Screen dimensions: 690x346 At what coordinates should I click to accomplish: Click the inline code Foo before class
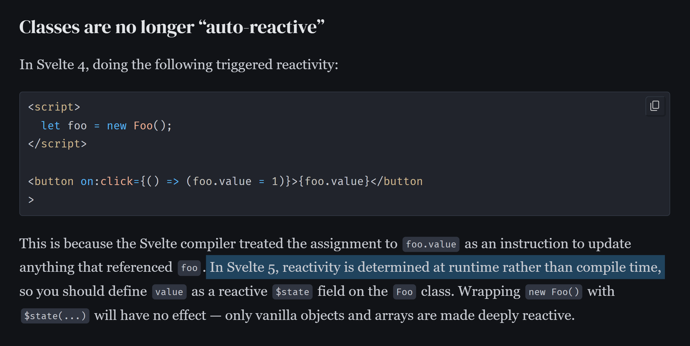pyautogui.click(x=404, y=292)
